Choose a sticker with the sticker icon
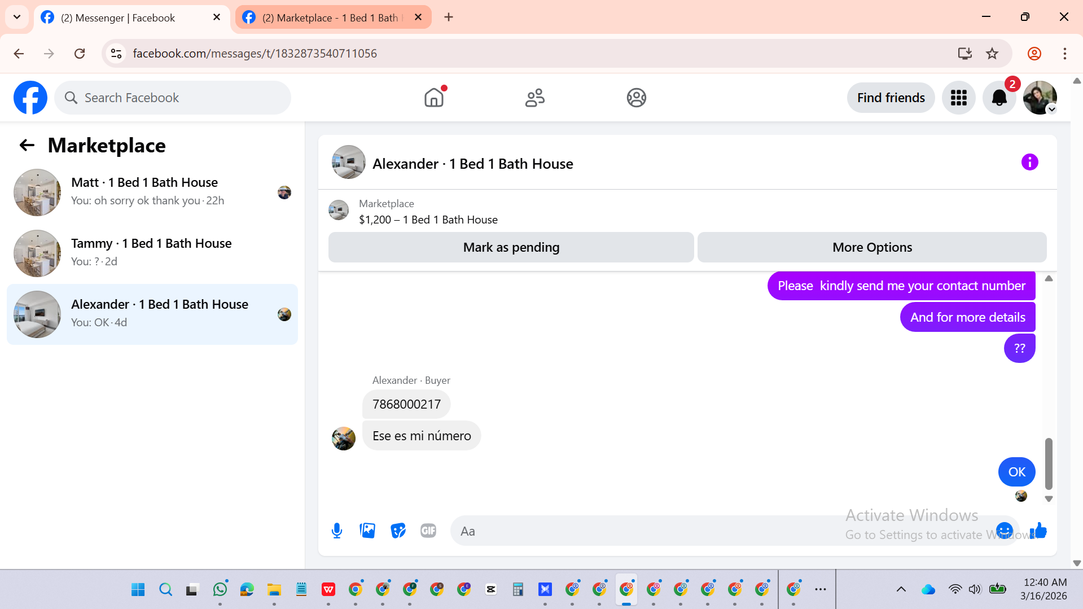Image resolution: width=1083 pixels, height=609 pixels. click(398, 531)
